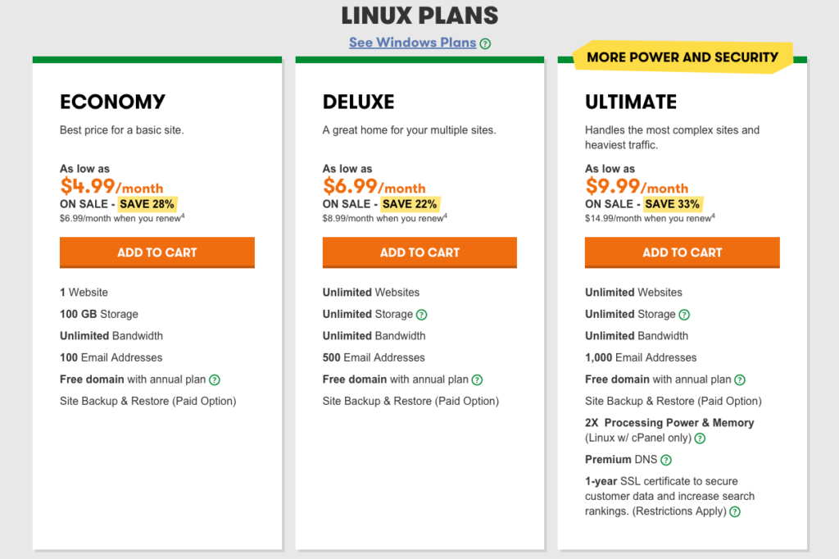This screenshot has width=839, height=559.
Task: Click Ultimate Free domain help icon
Action: pyautogui.click(x=740, y=379)
